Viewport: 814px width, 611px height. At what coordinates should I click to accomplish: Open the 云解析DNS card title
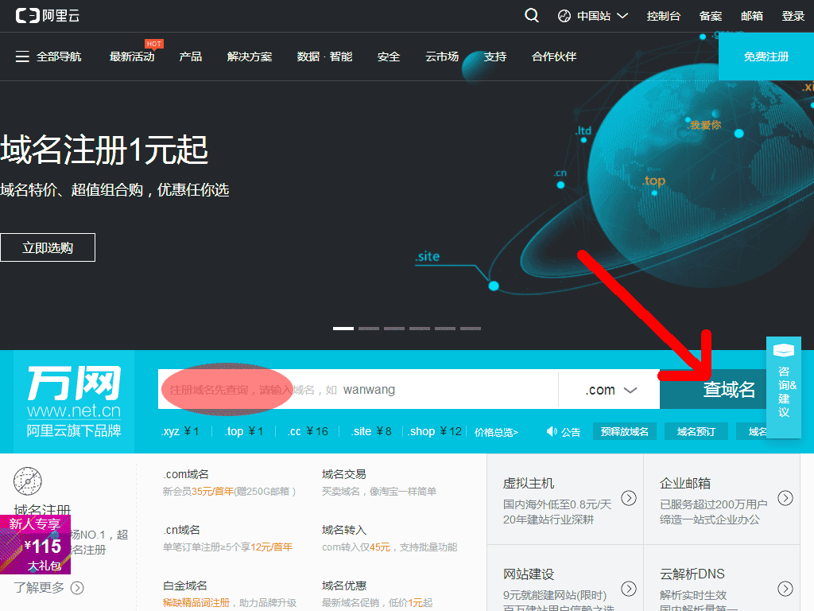pos(692,574)
